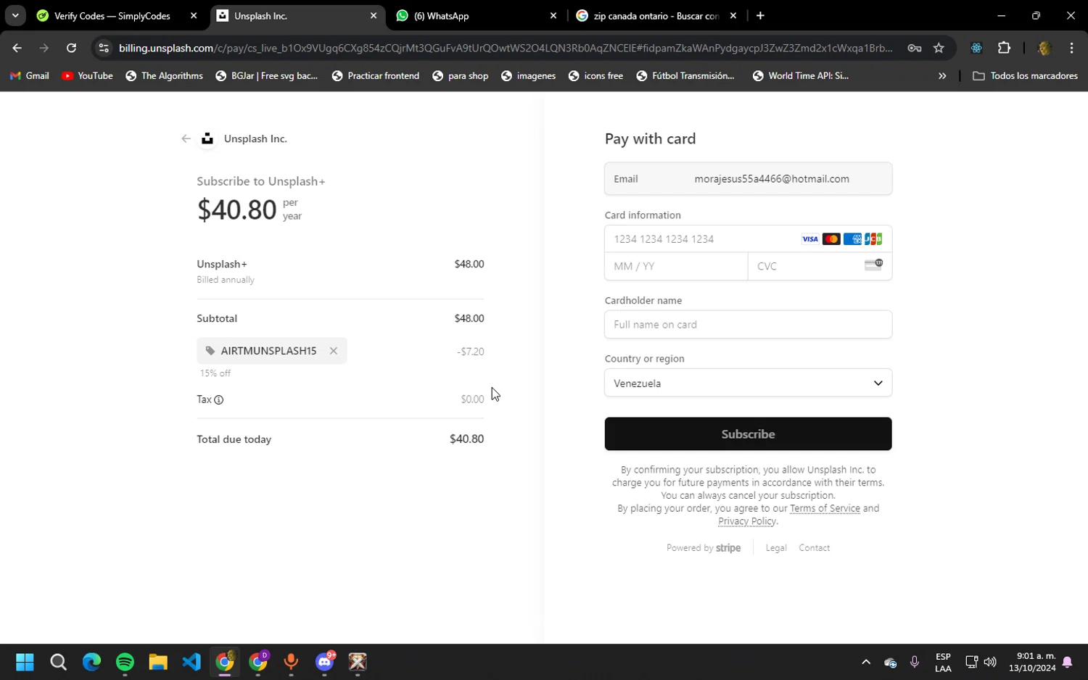1088x680 pixels.
Task: Switch to the zip canada ontario tab
Action: (656, 16)
